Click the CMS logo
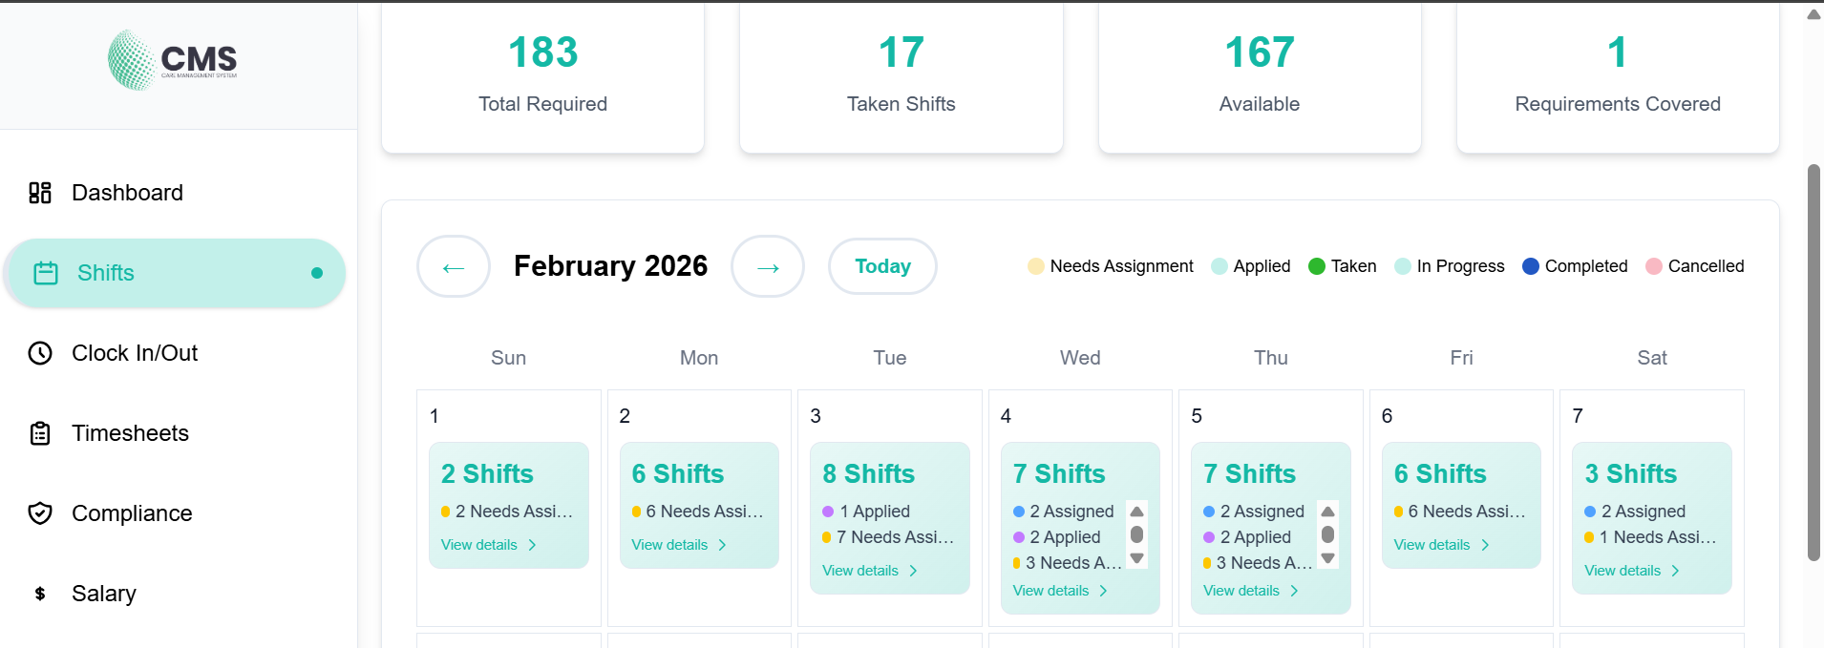This screenshot has width=1824, height=648. click(x=173, y=60)
